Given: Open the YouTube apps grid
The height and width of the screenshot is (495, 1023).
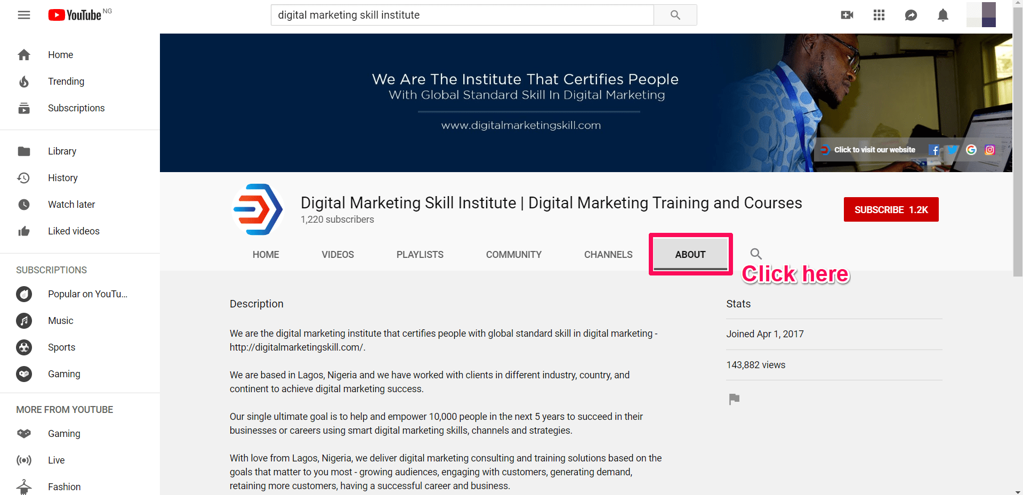Looking at the screenshot, I should [x=879, y=15].
